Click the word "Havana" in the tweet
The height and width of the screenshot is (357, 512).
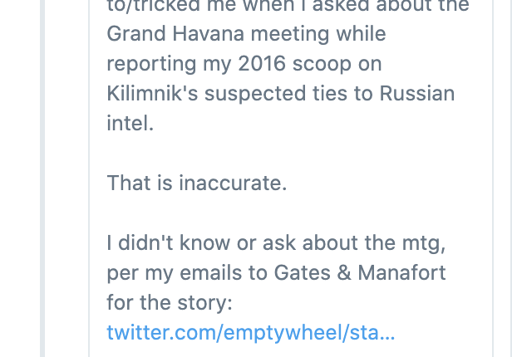coord(209,33)
